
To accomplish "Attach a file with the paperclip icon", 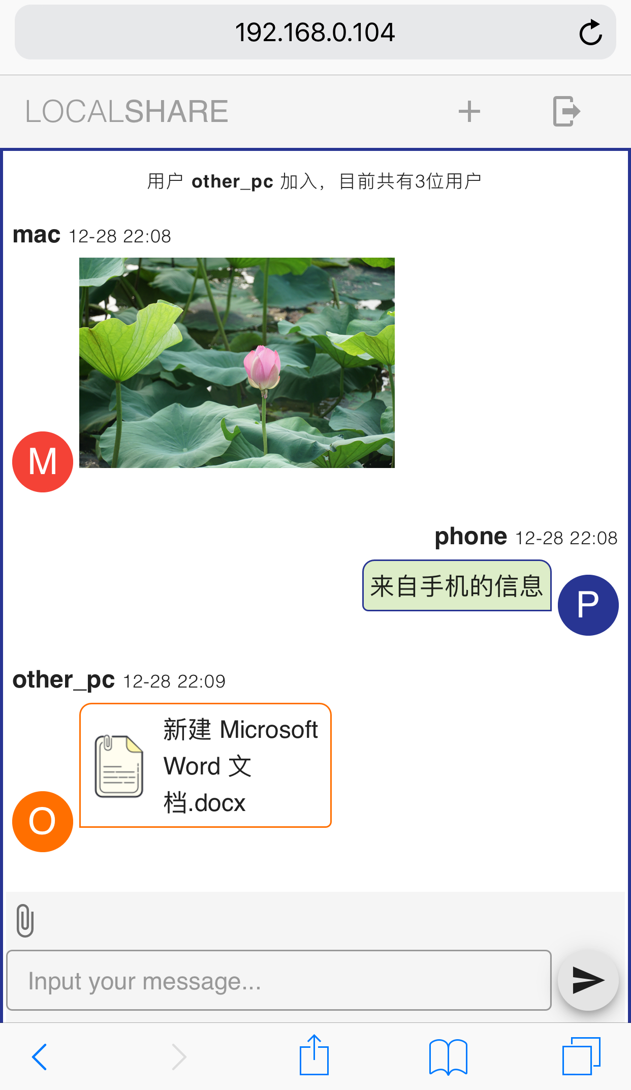I will [25, 920].
